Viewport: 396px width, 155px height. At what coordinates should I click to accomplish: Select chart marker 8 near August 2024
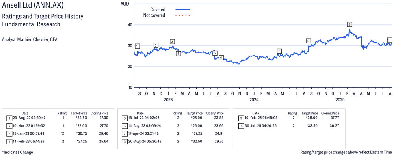(308, 41)
